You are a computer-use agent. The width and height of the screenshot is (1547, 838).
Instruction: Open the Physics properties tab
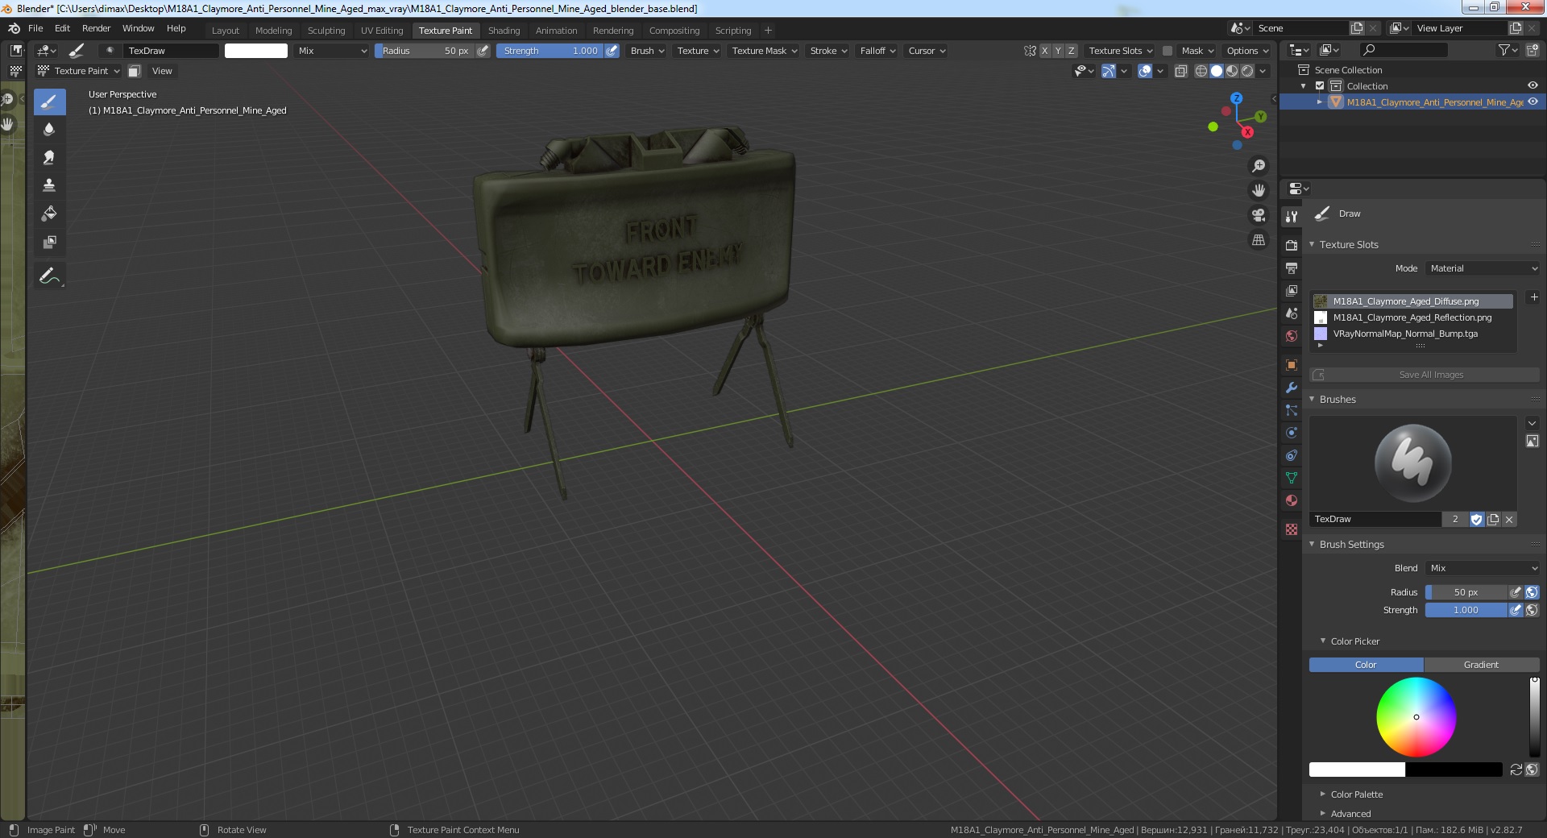(x=1292, y=433)
